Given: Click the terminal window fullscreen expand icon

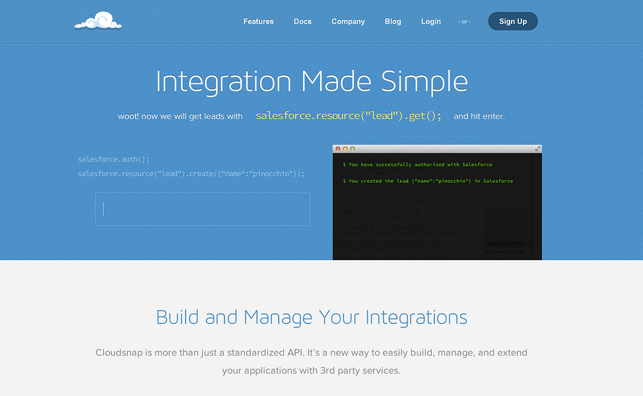Looking at the screenshot, I should 537,148.
